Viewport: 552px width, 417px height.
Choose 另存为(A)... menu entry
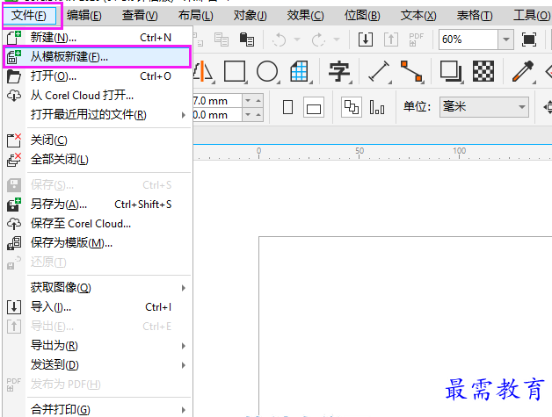[98, 205]
